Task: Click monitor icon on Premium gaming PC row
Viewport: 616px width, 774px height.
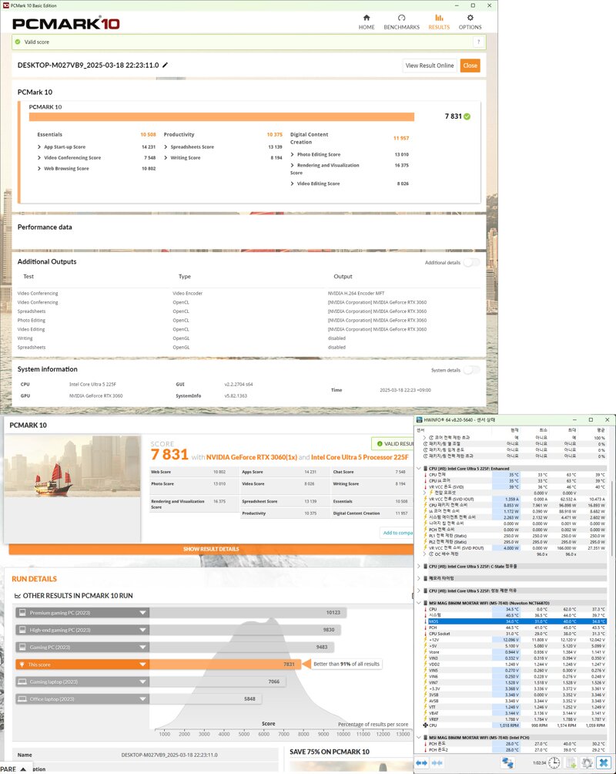Action: 22,613
